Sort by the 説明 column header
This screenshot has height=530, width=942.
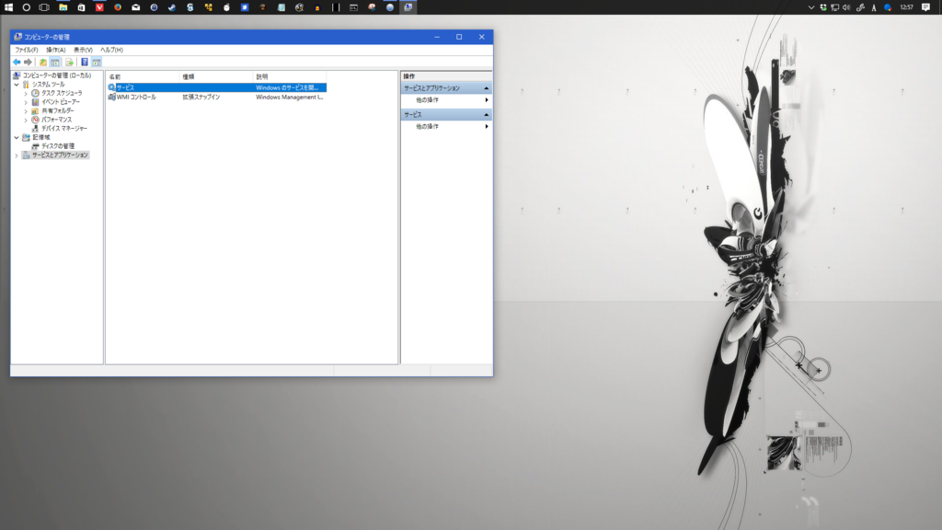290,77
